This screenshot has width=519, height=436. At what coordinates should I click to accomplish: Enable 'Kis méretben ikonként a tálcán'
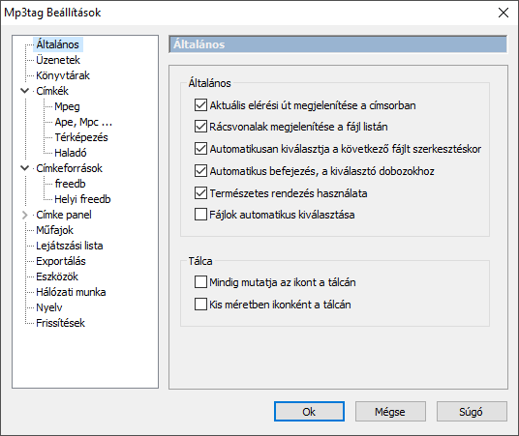coord(200,305)
